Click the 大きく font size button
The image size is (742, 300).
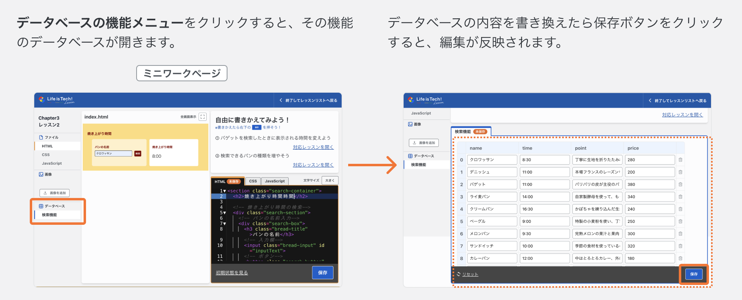pyautogui.click(x=330, y=180)
